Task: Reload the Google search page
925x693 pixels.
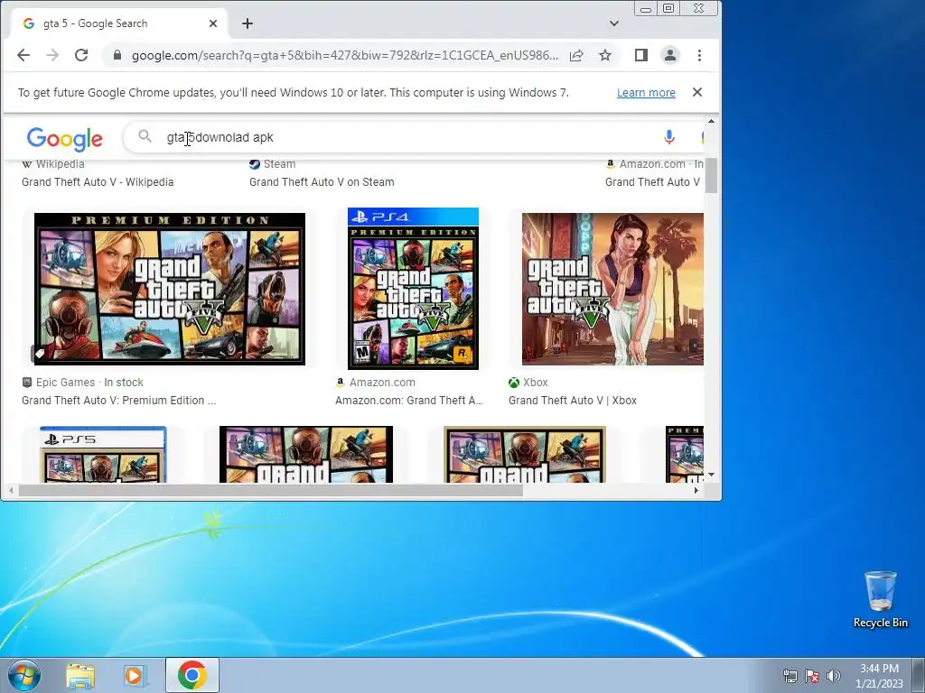Action: [x=81, y=55]
